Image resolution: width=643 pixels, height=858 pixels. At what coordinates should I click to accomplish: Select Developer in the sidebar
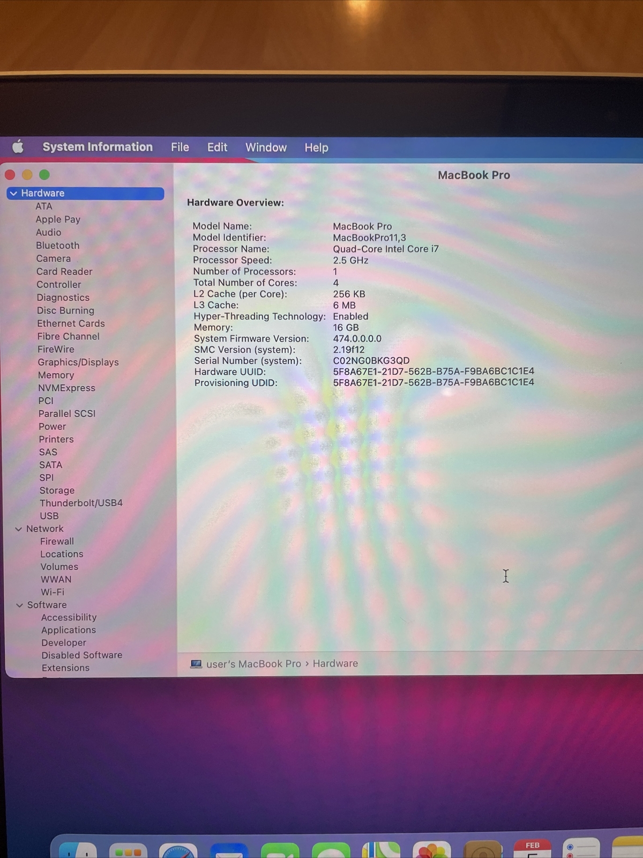click(64, 642)
